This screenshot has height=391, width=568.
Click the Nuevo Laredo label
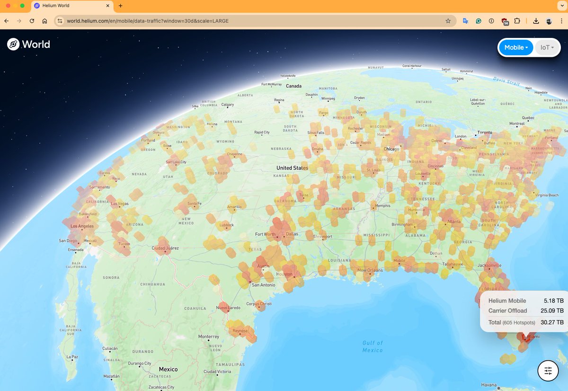coord(228,308)
